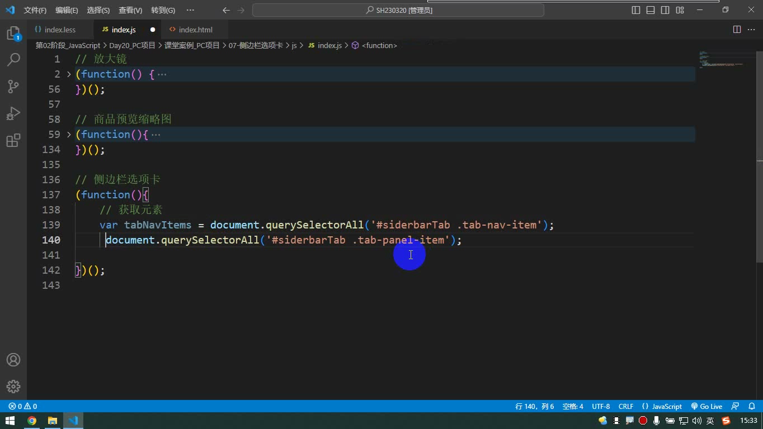Click the CRLF end-of-line status item
The height and width of the screenshot is (429, 763).
(626, 406)
